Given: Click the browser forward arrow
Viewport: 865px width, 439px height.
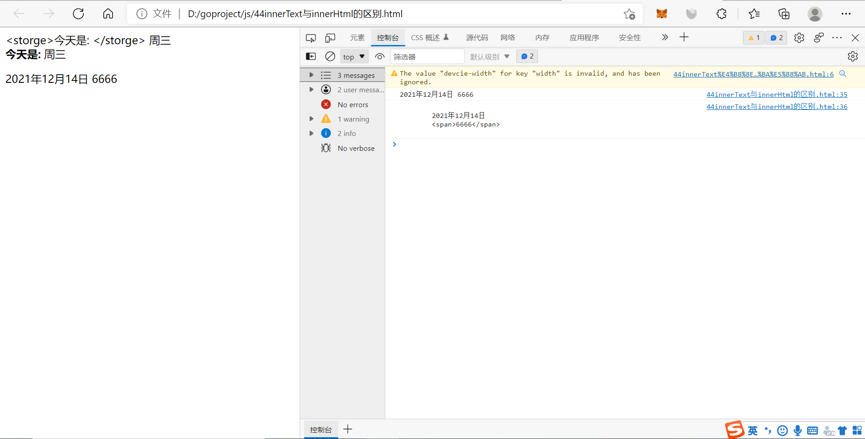Looking at the screenshot, I should coord(49,14).
